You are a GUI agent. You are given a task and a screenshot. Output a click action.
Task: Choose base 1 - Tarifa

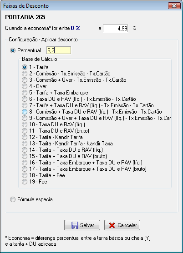[25, 67]
